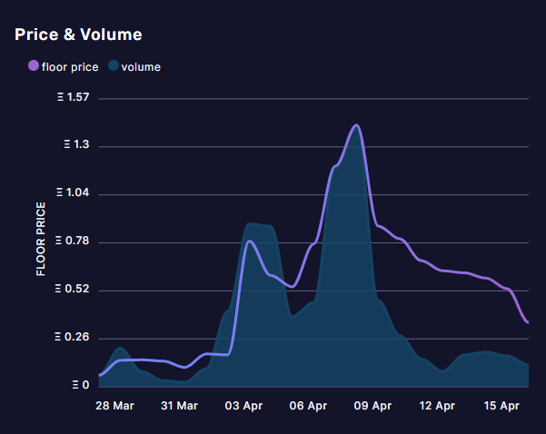Click the 06 Apr date label

309,405
